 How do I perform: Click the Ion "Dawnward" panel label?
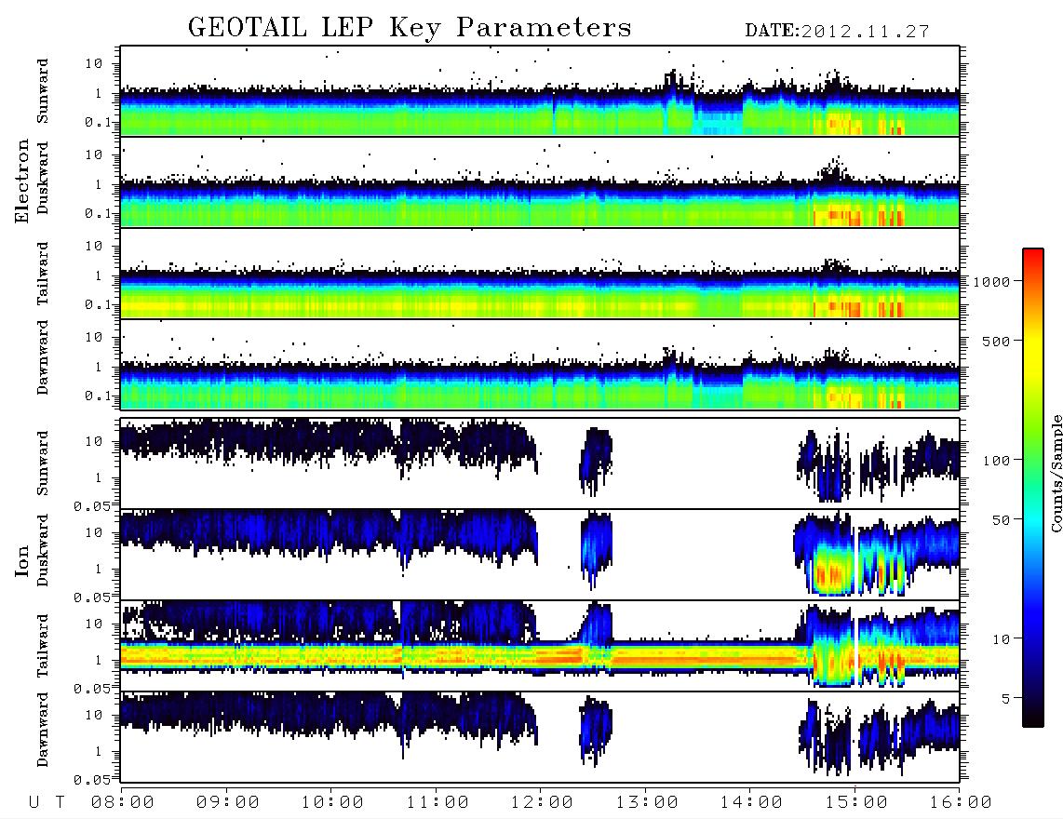click(43, 730)
